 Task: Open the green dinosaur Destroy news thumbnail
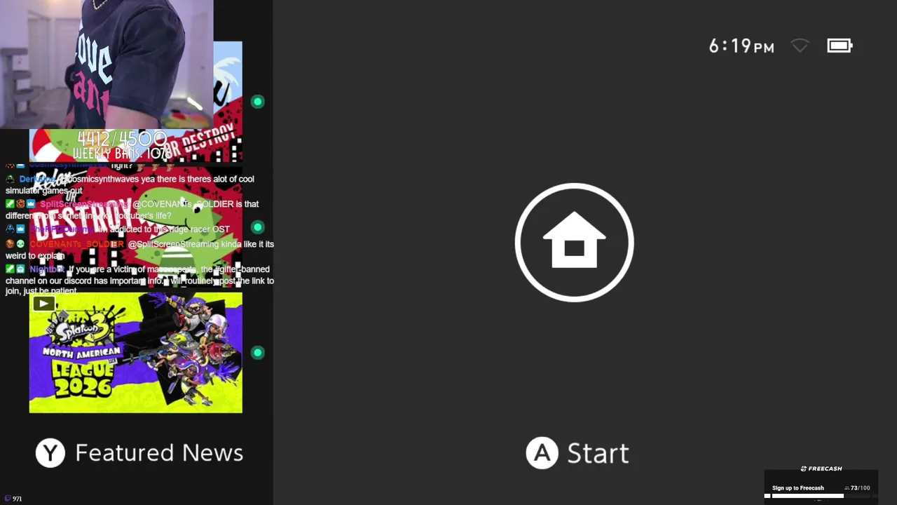tap(136, 227)
